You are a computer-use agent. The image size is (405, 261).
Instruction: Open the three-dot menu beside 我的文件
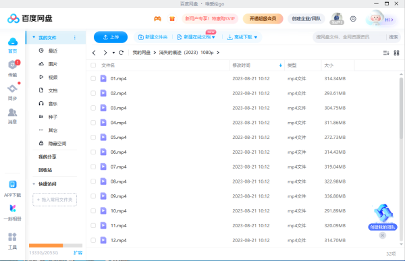(75, 38)
